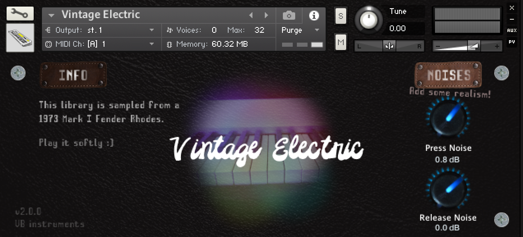Screen dimensions: 523x237
Task: Click the output level meter
Action: coord(467,21)
